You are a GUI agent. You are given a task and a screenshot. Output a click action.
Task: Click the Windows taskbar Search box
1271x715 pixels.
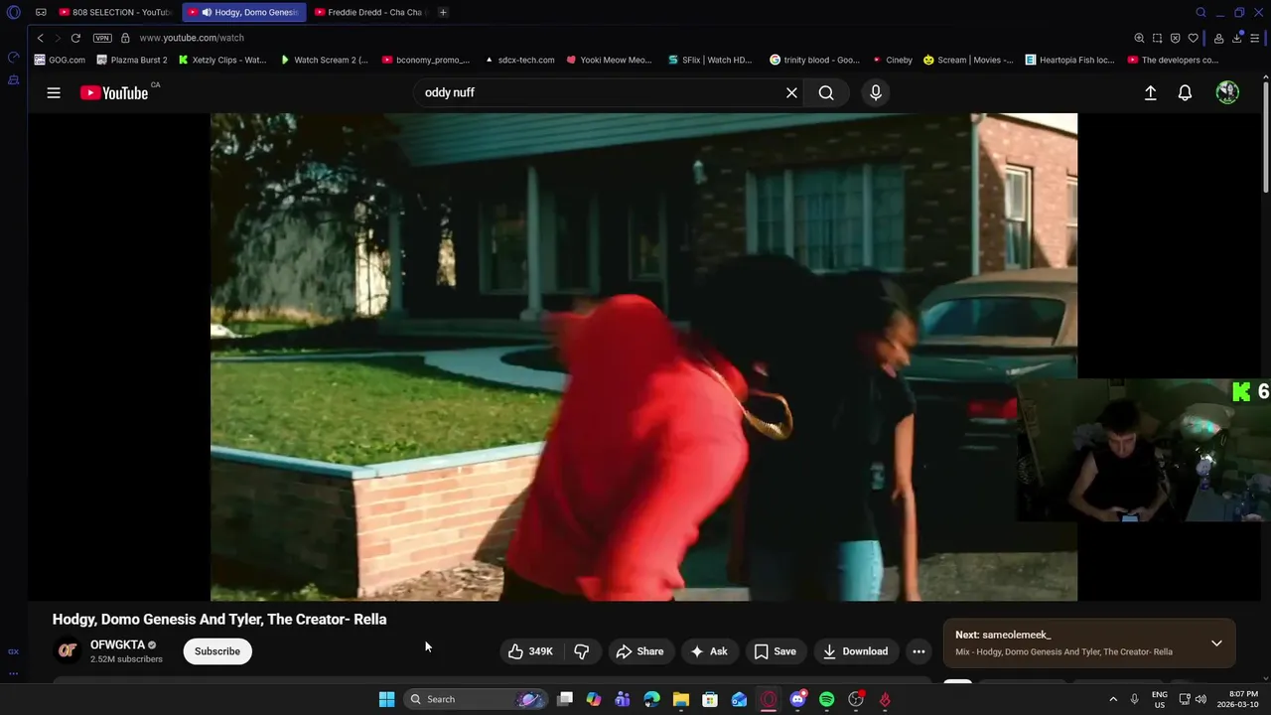[x=476, y=699]
